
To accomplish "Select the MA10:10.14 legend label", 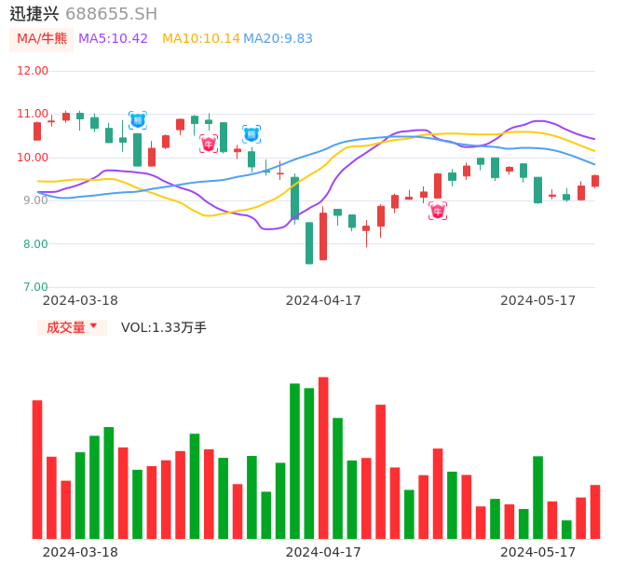I will coord(201,39).
